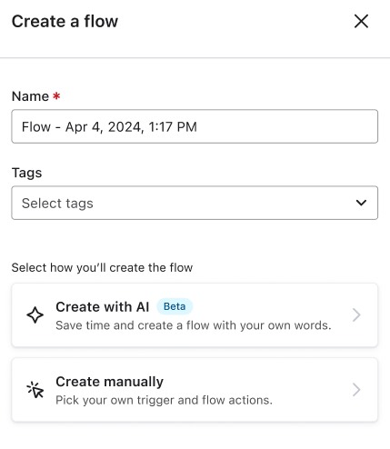Screen dimensions: 390x449
Task: Click 'Pick your own trigger' description text
Action: 164,400
